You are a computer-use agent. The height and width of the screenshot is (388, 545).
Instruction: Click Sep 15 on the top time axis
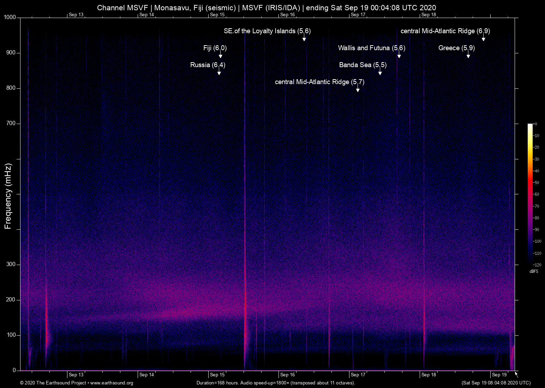(217, 15)
